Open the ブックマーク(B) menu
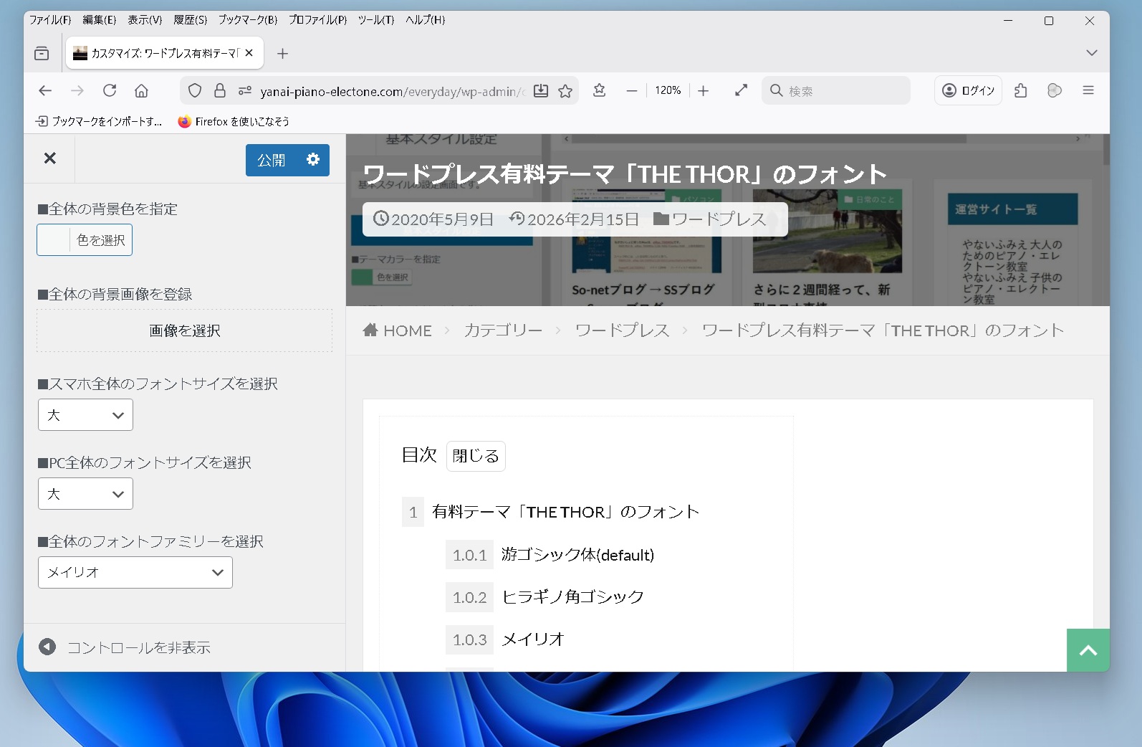This screenshot has width=1142, height=747. 247,20
